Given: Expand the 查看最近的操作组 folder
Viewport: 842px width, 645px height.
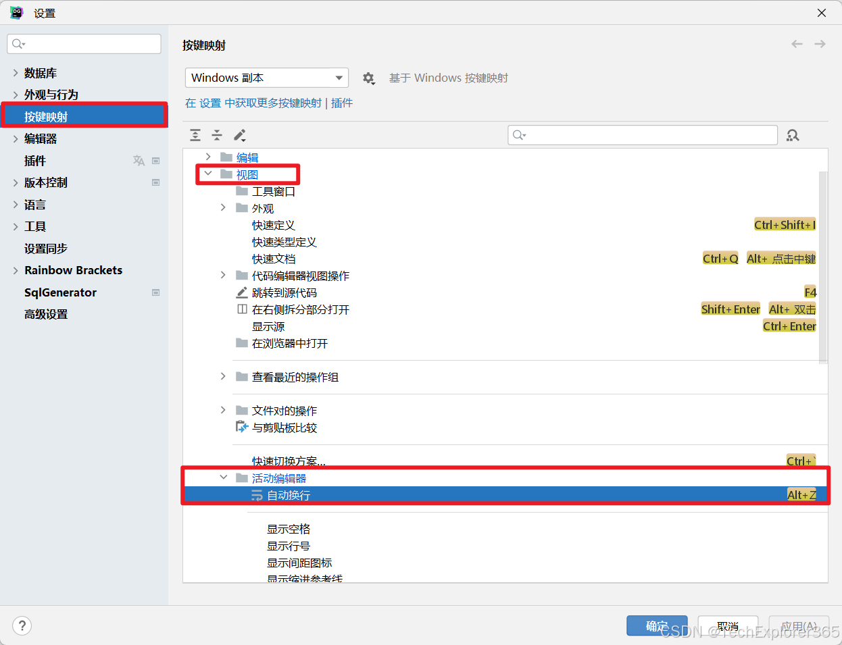Looking at the screenshot, I should (223, 376).
